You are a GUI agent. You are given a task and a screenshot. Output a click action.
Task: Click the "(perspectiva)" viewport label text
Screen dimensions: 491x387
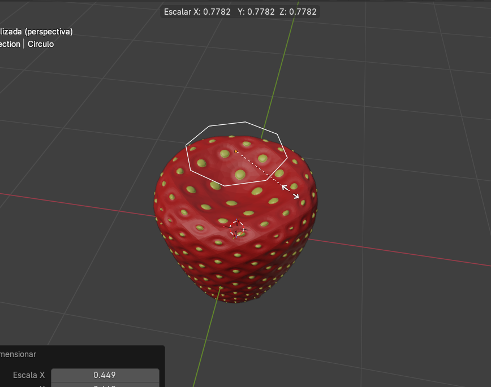tap(49, 32)
